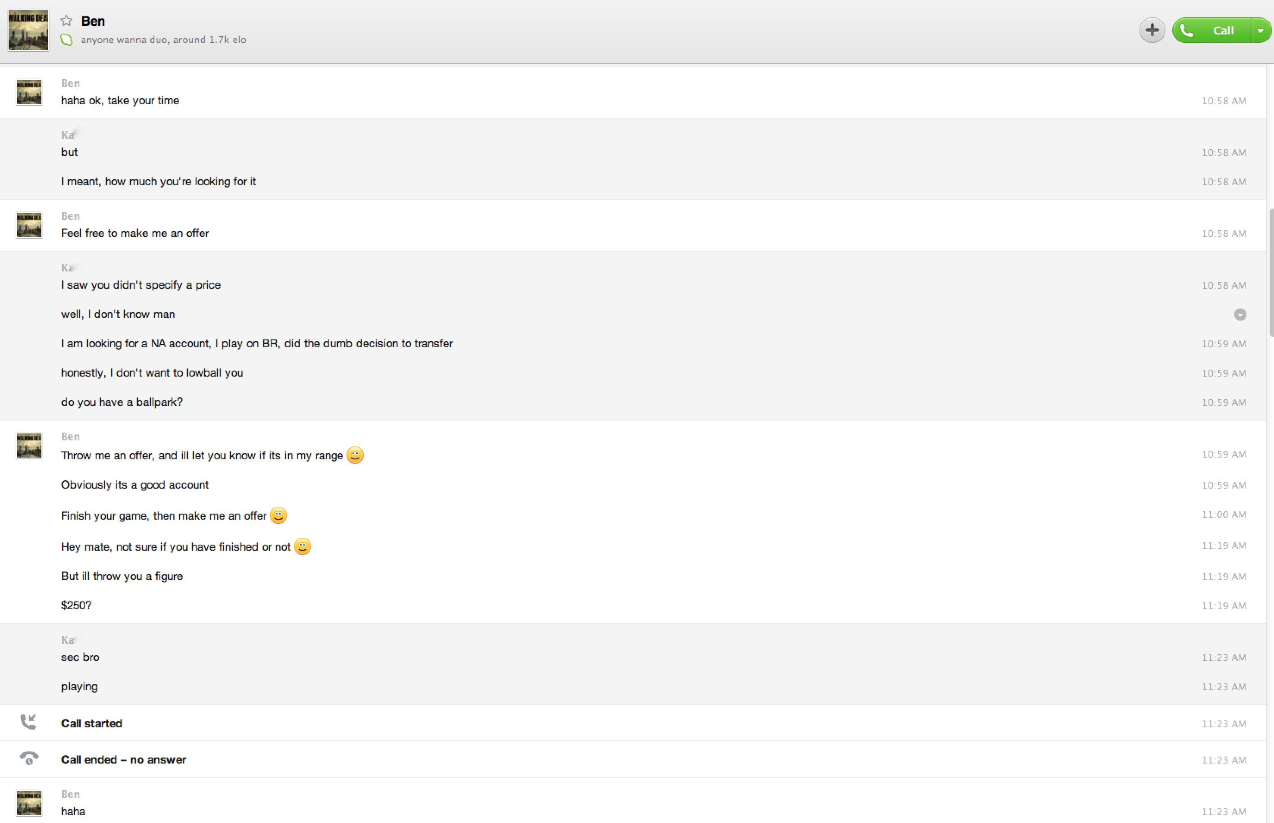Select the message 'playing'
Viewport: 1274px width, 823px height.
(x=79, y=687)
